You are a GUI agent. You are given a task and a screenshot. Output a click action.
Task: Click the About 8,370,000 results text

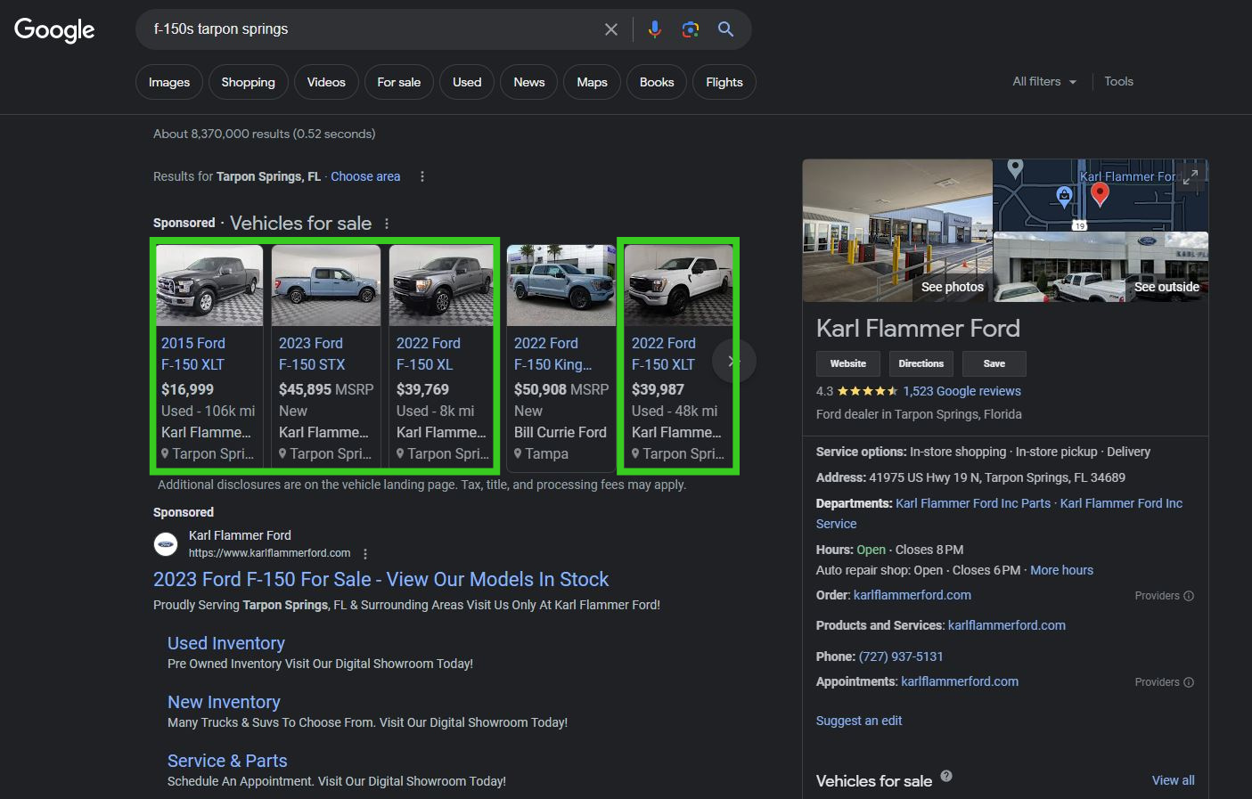click(x=264, y=134)
